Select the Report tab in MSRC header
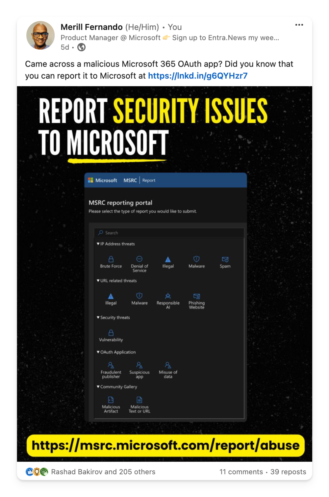 click(x=149, y=180)
